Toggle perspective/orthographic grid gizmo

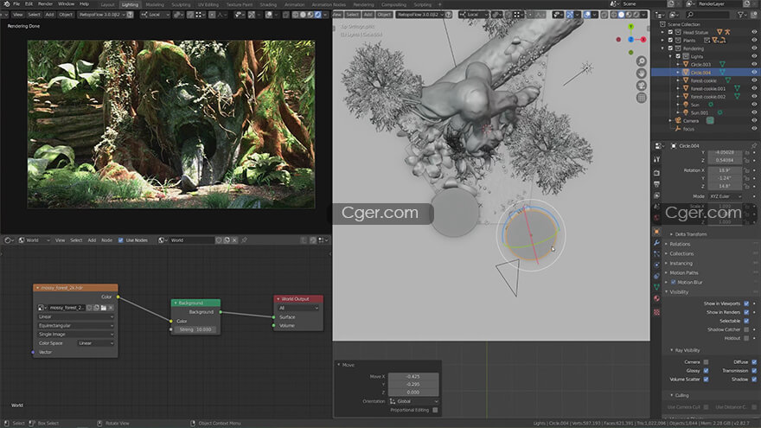coord(641,98)
